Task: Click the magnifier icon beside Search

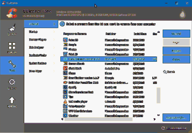Action: pyautogui.click(x=165, y=72)
